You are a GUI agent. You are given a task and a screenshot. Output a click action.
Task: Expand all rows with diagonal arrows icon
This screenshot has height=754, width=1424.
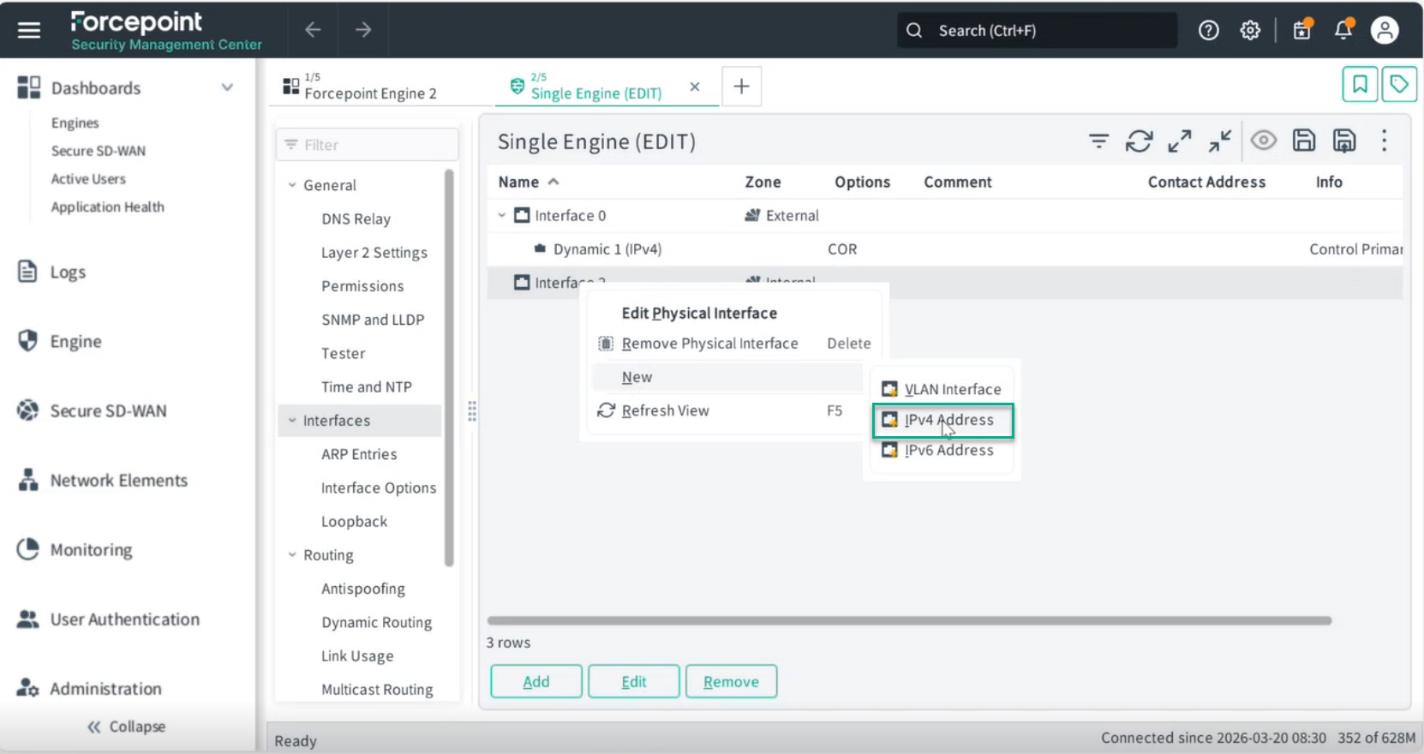(1180, 141)
